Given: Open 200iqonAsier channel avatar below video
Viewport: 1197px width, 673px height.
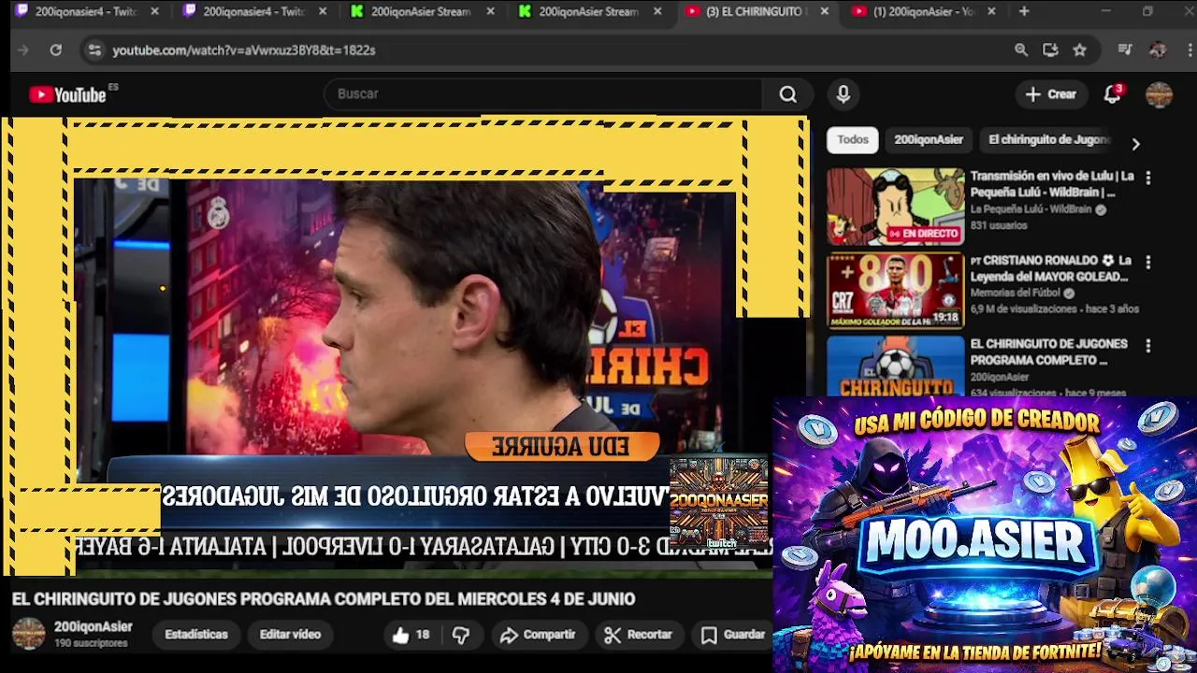Looking at the screenshot, I should coord(28,634).
